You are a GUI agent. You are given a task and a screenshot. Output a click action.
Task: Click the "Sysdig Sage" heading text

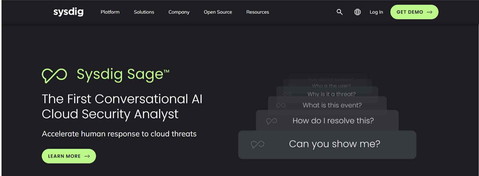point(123,74)
